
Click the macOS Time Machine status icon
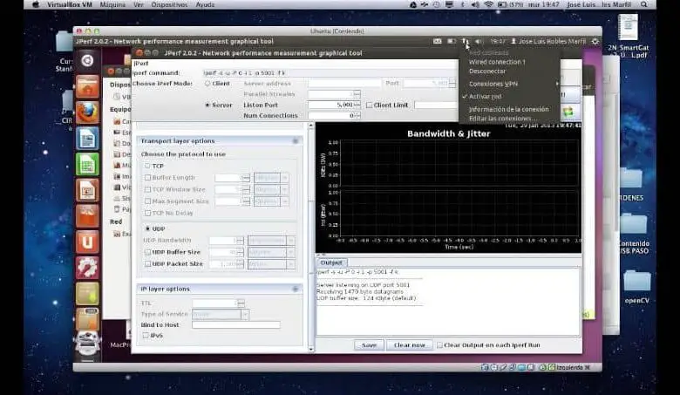tap(436, 4)
